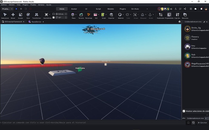Click the command bar input field
The height and width of the screenshot is (130, 209).
pyautogui.click(x=93, y=123)
